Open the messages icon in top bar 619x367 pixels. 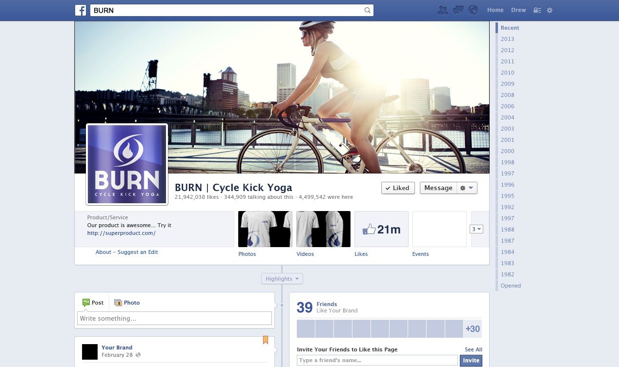point(458,10)
